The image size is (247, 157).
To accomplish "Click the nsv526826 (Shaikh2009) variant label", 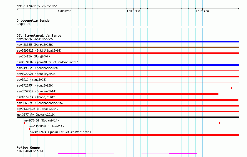I will [35, 39].
